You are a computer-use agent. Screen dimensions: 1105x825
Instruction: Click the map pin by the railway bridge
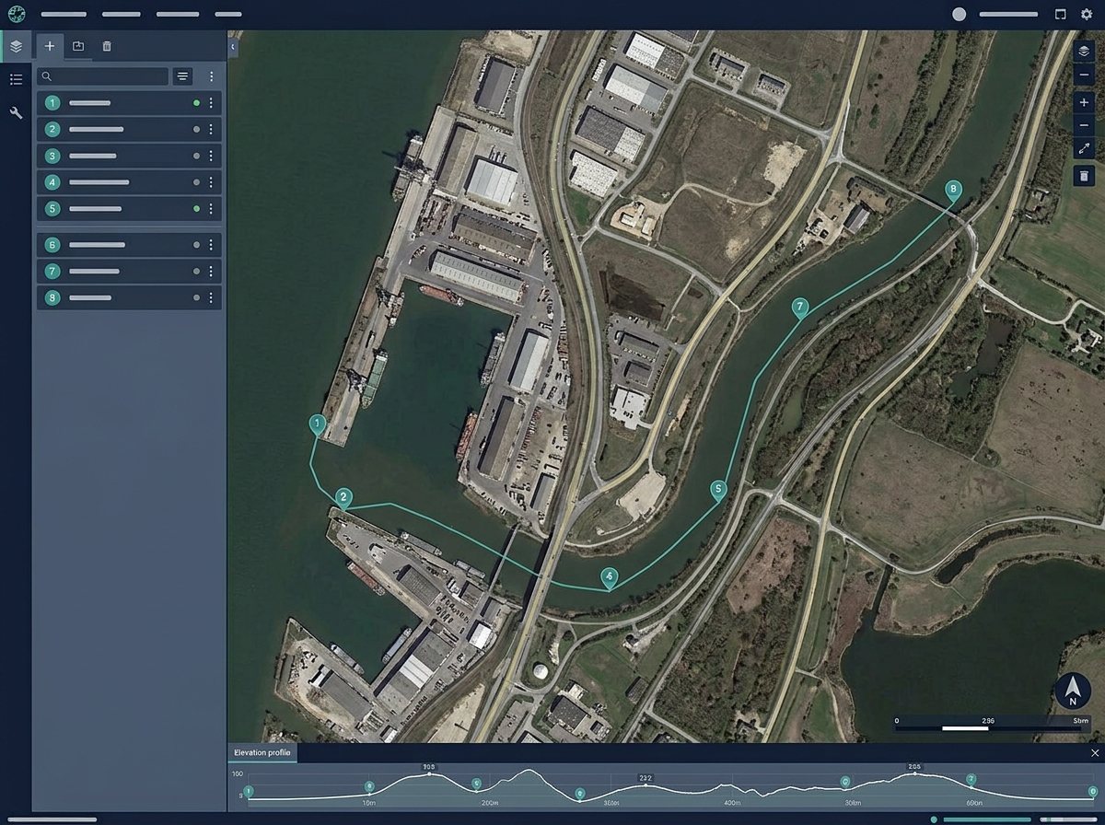[x=609, y=577]
